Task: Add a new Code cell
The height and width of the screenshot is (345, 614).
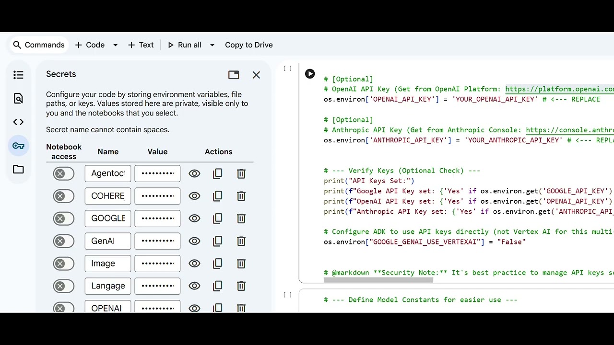Action: [x=90, y=45]
